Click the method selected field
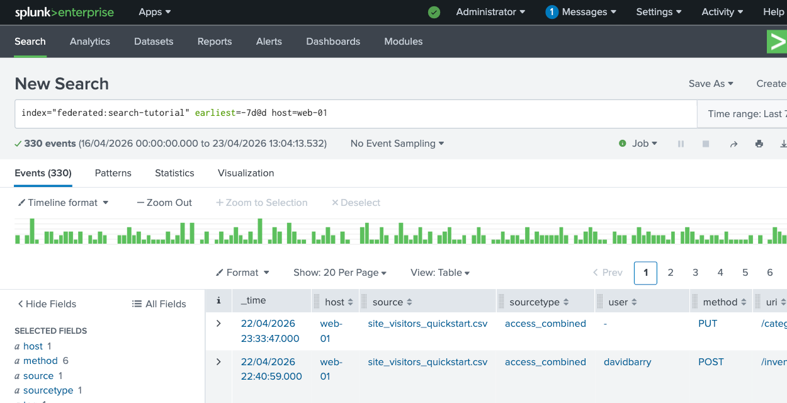 pos(40,361)
